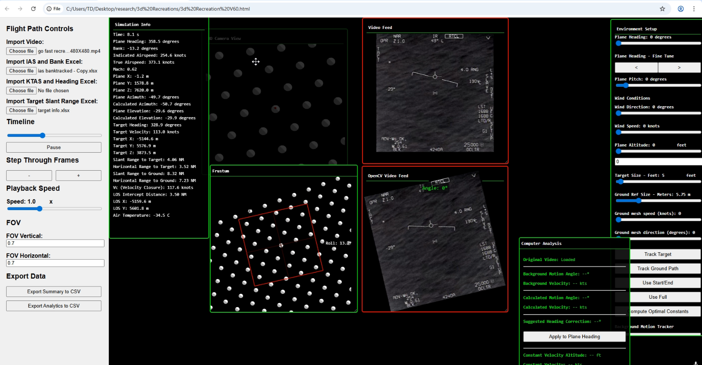Image resolution: width=702 pixels, height=365 pixels.
Task: Click the 'Angle: 0°' overlay label
Action: click(435, 188)
